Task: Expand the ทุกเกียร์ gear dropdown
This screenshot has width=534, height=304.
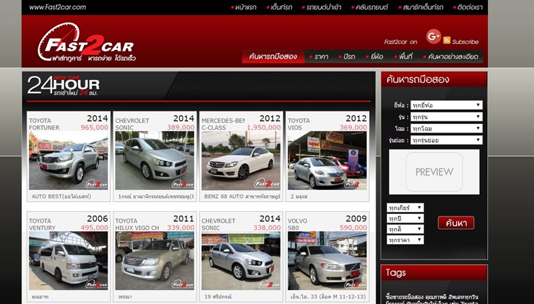Action: click(x=405, y=207)
